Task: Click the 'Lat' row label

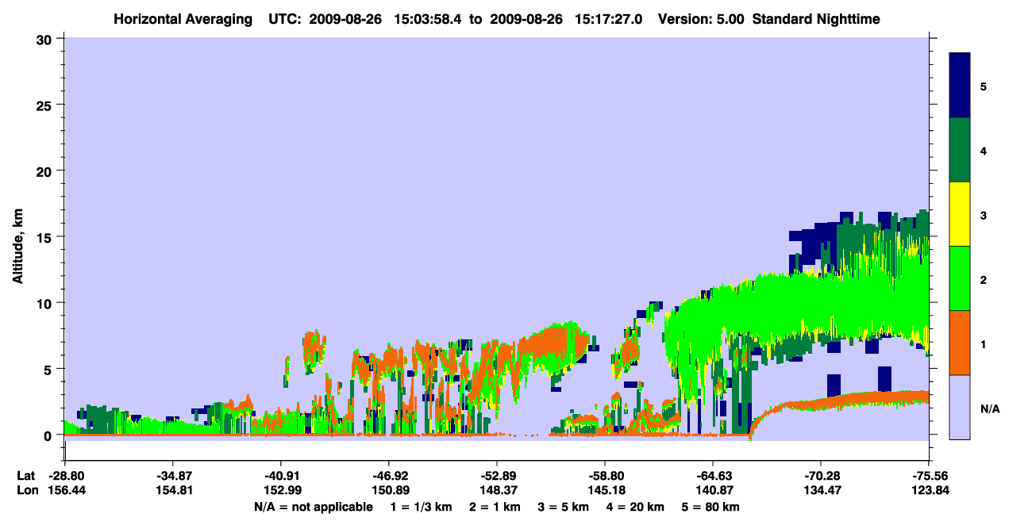Action: point(26,476)
